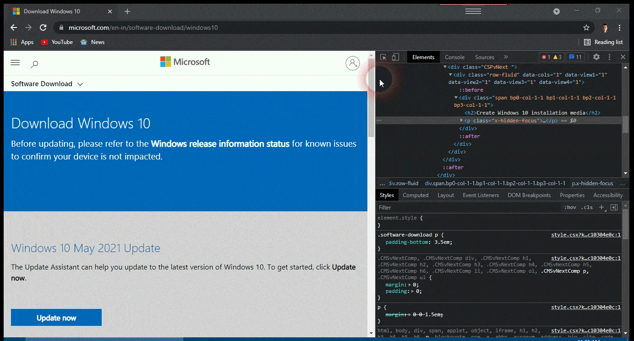Reload the page with refresh icon
The height and width of the screenshot is (341, 634).
pyautogui.click(x=43, y=27)
